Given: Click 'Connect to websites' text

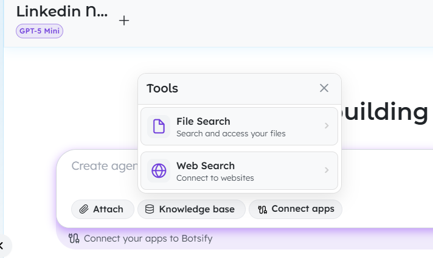Looking at the screenshot, I should coord(215,178).
